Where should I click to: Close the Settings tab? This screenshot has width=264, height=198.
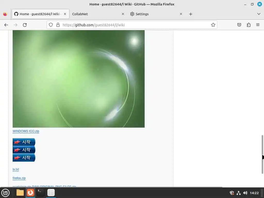click(181, 14)
